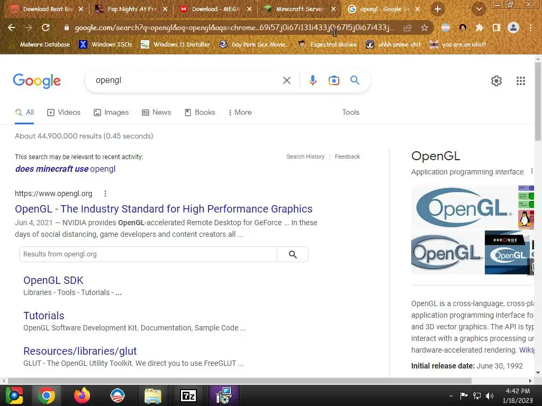Start a voice search with microphone

(312, 80)
